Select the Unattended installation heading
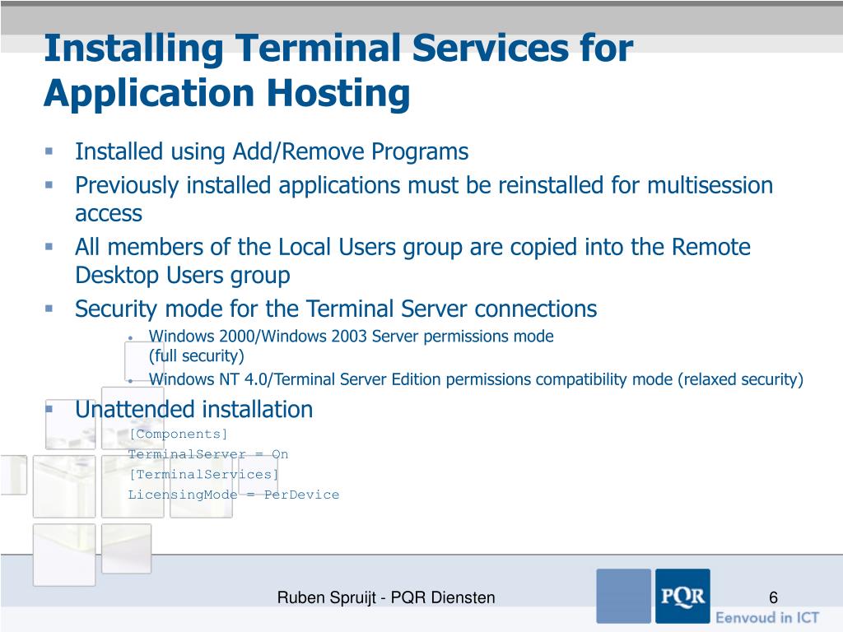This screenshot has width=843, height=632. 193,409
